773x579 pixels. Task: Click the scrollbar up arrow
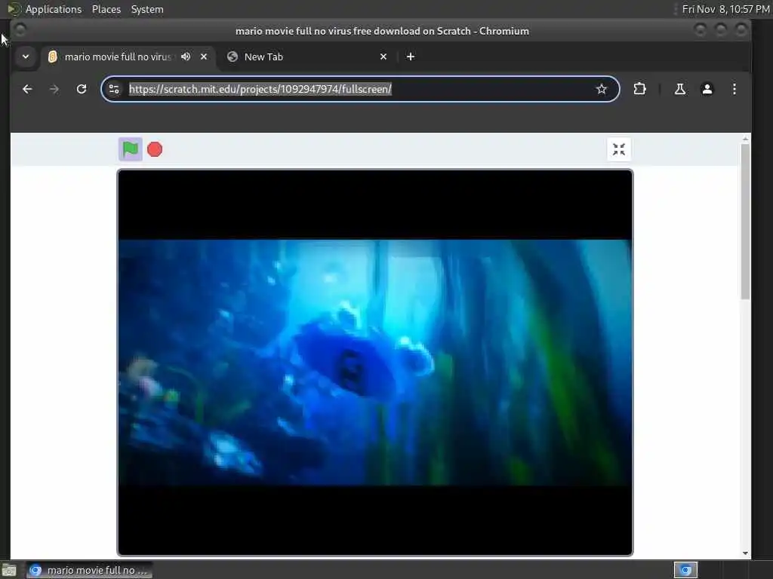tap(745, 139)
